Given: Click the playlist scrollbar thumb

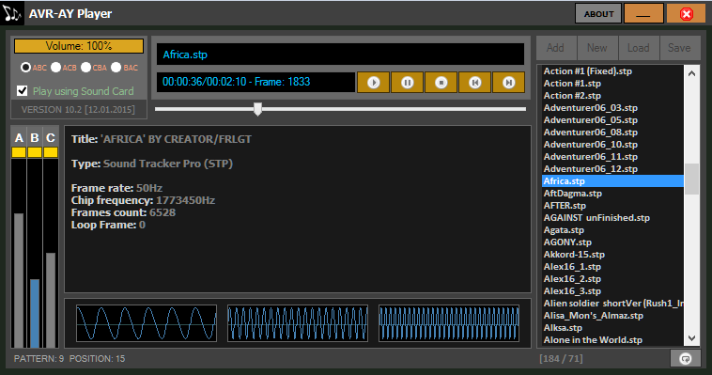Looking at the screenshot, I should point(691,179).
